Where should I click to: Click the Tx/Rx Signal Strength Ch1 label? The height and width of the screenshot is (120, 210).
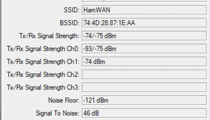(43, 62)
